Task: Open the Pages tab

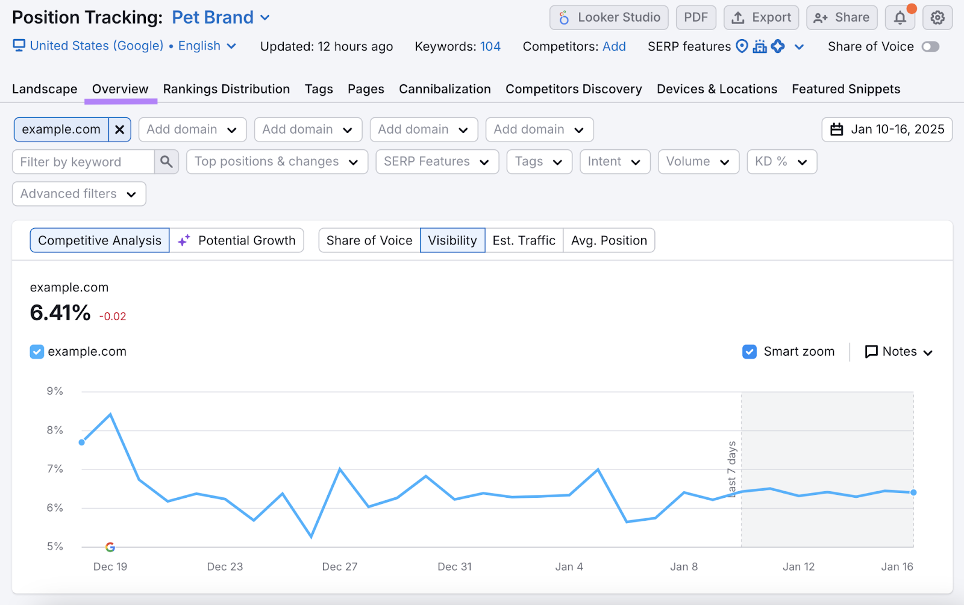Action: click(366, 89)
